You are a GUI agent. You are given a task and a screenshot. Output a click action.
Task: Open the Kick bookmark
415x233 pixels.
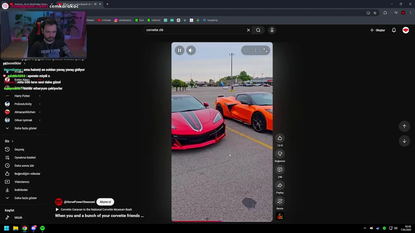click(x=139, y=20)
